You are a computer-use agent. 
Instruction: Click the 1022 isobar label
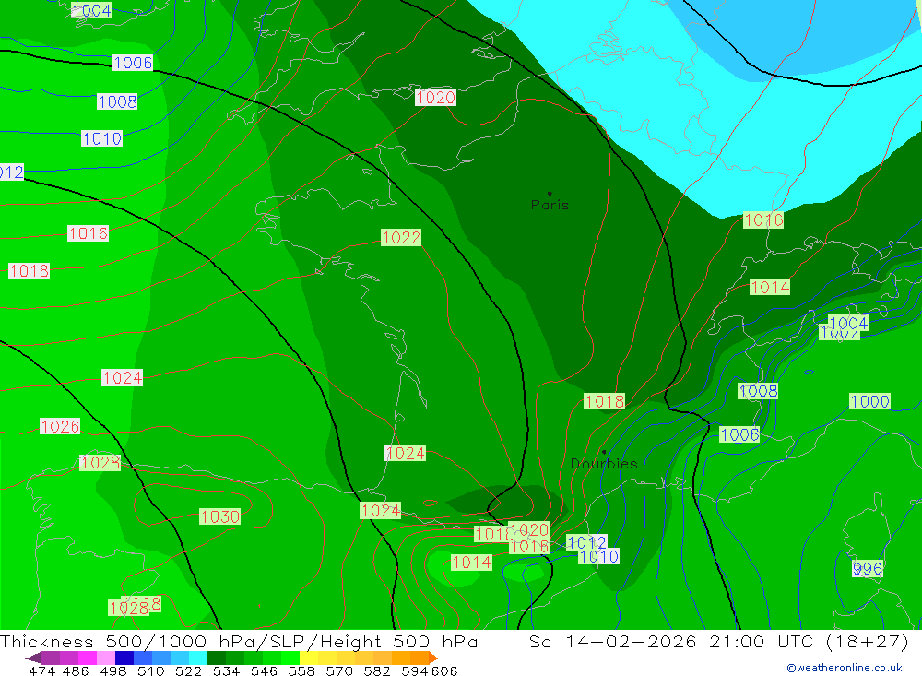click(401, 238)
